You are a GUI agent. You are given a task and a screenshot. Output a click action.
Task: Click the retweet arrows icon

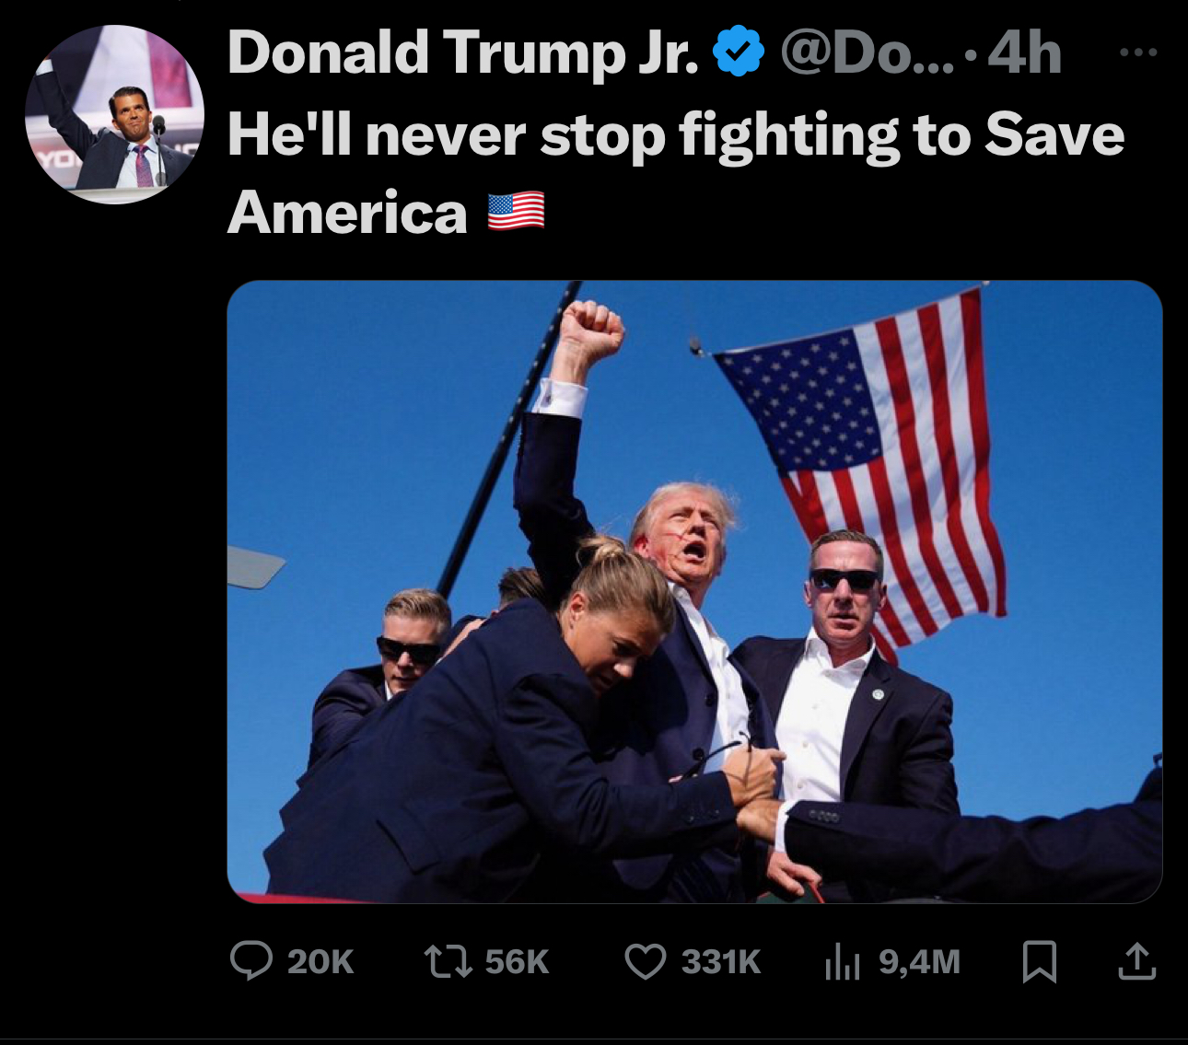point(448,962)
